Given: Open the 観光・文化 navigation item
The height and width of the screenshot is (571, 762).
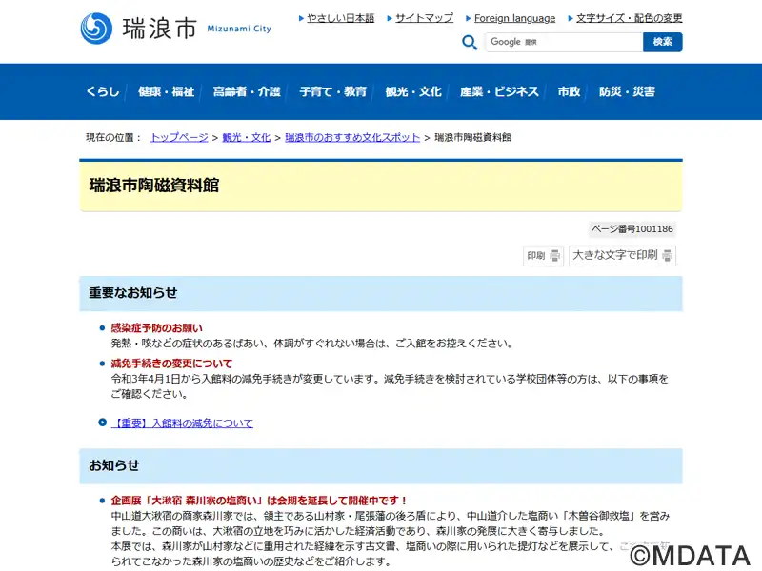Looking at the screenshot, I should 413,92.
